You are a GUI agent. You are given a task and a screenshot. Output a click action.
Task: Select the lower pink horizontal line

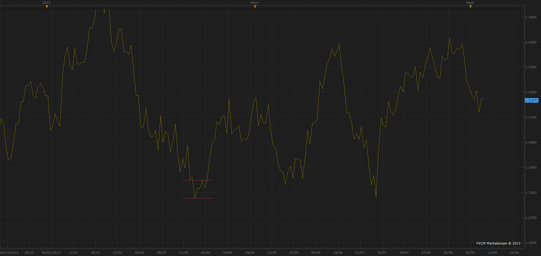(x=198, y=198)
